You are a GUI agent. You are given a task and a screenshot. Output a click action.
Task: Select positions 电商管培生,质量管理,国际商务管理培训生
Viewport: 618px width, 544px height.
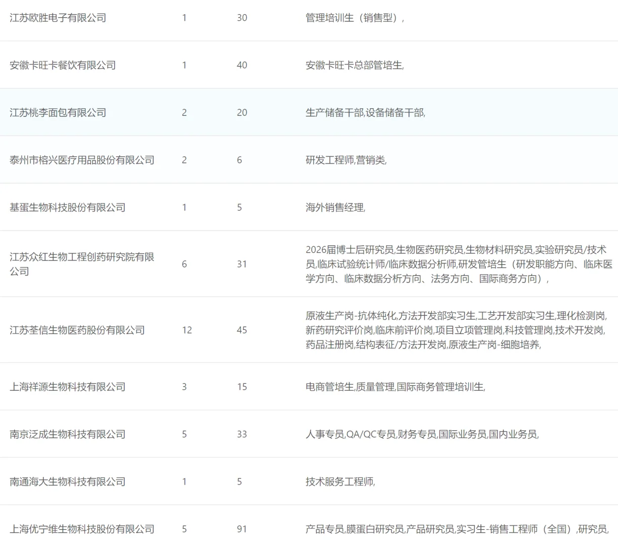click(x=396, y=387)
